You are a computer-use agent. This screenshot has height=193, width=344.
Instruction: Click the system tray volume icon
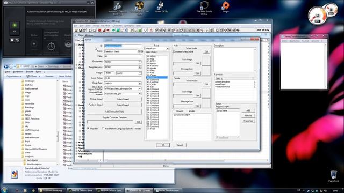[x=325, y=191]
